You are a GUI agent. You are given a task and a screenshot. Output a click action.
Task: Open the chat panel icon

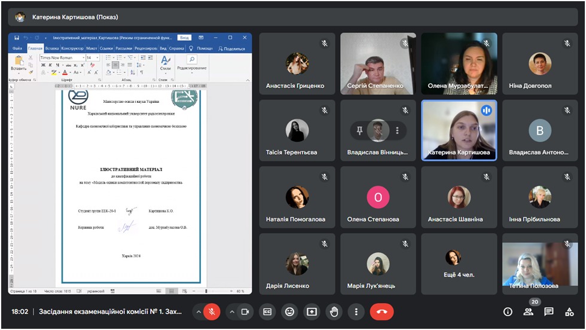549,311
